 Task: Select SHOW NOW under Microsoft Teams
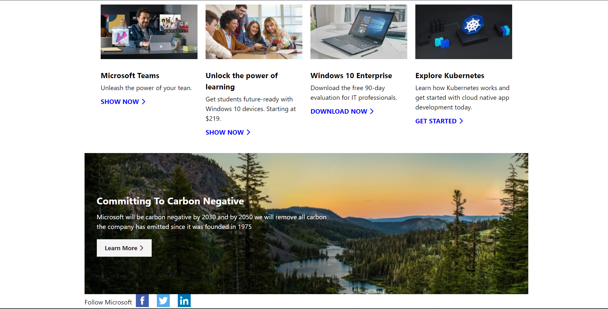[119, 102]
